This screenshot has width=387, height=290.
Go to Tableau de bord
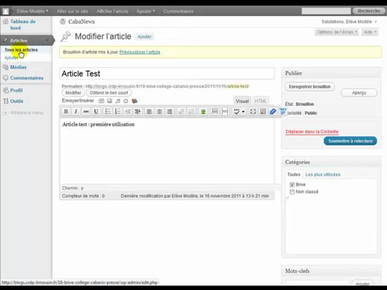(23, 25)
